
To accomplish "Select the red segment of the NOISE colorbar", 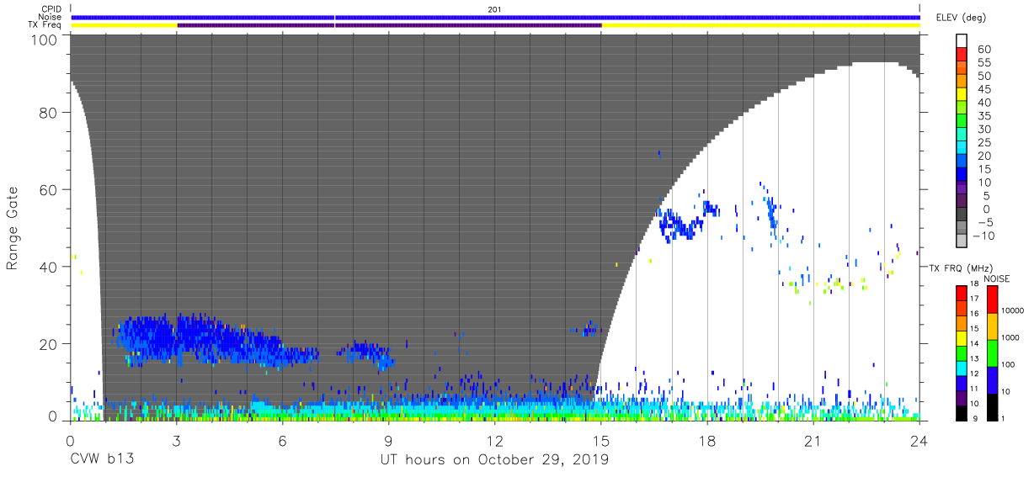I will click(x=993, y=299).
